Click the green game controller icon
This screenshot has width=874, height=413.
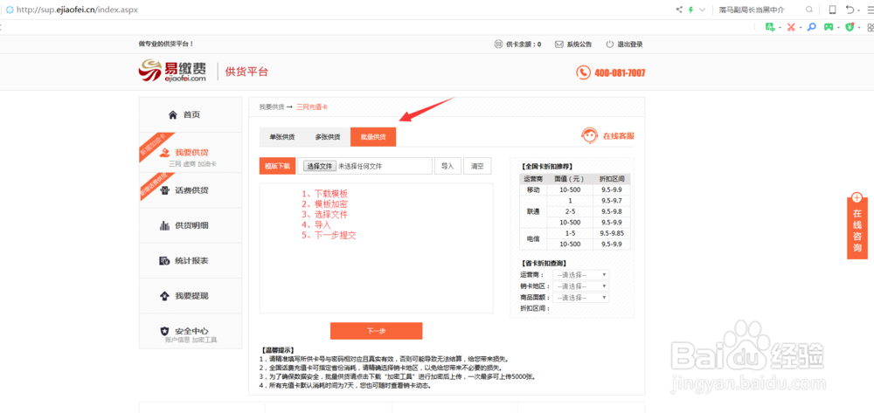tap(829, 27)
